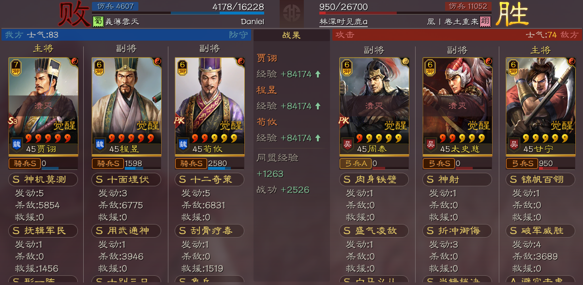Click the pink 翎 alliance badge
Image resolution: width=583 pixels, height=285 pixels.
485,22
